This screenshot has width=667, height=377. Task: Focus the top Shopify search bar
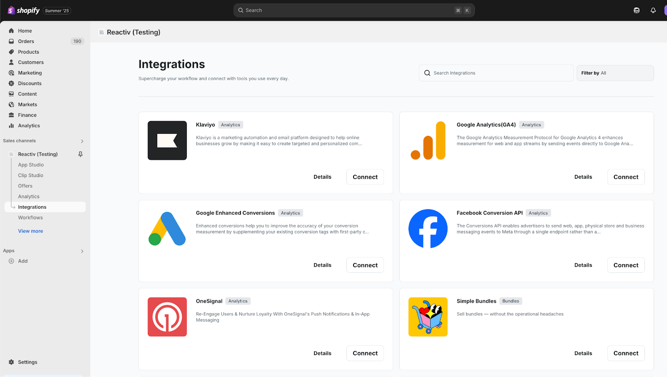tap(354, 10)
